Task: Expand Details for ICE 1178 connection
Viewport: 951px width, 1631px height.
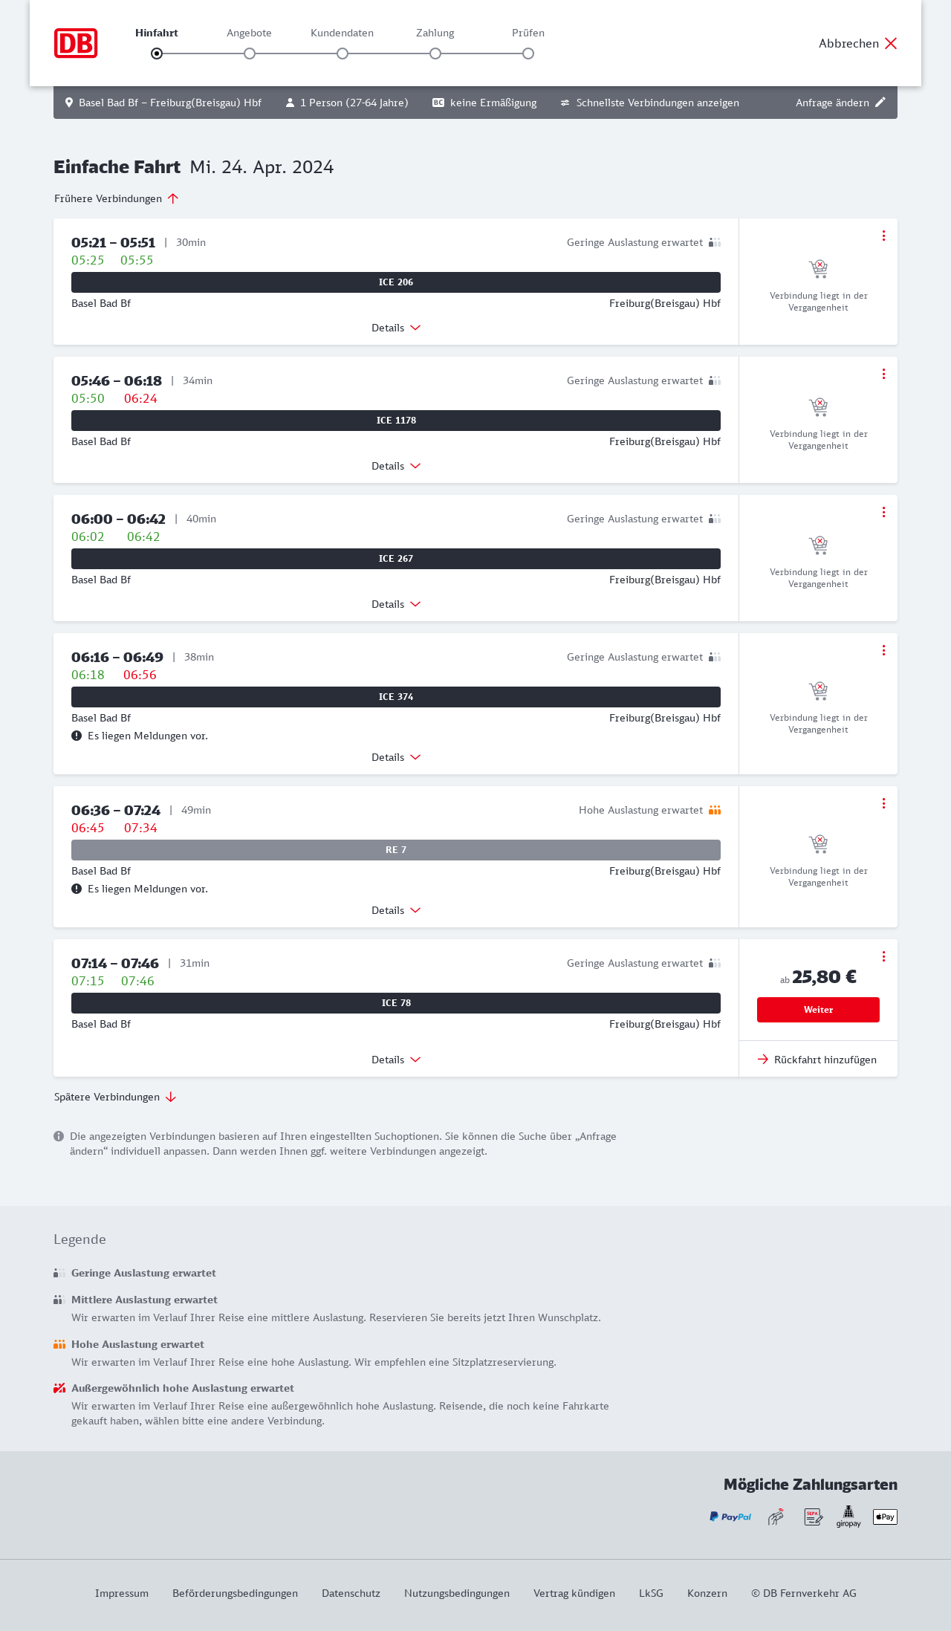Action: point(396,466)
